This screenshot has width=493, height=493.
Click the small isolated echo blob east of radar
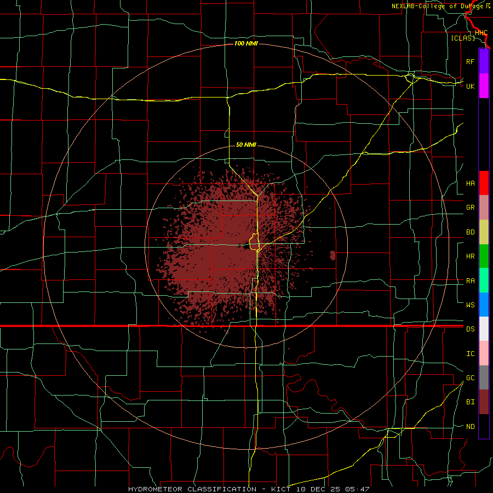click(x=333, y=255)
